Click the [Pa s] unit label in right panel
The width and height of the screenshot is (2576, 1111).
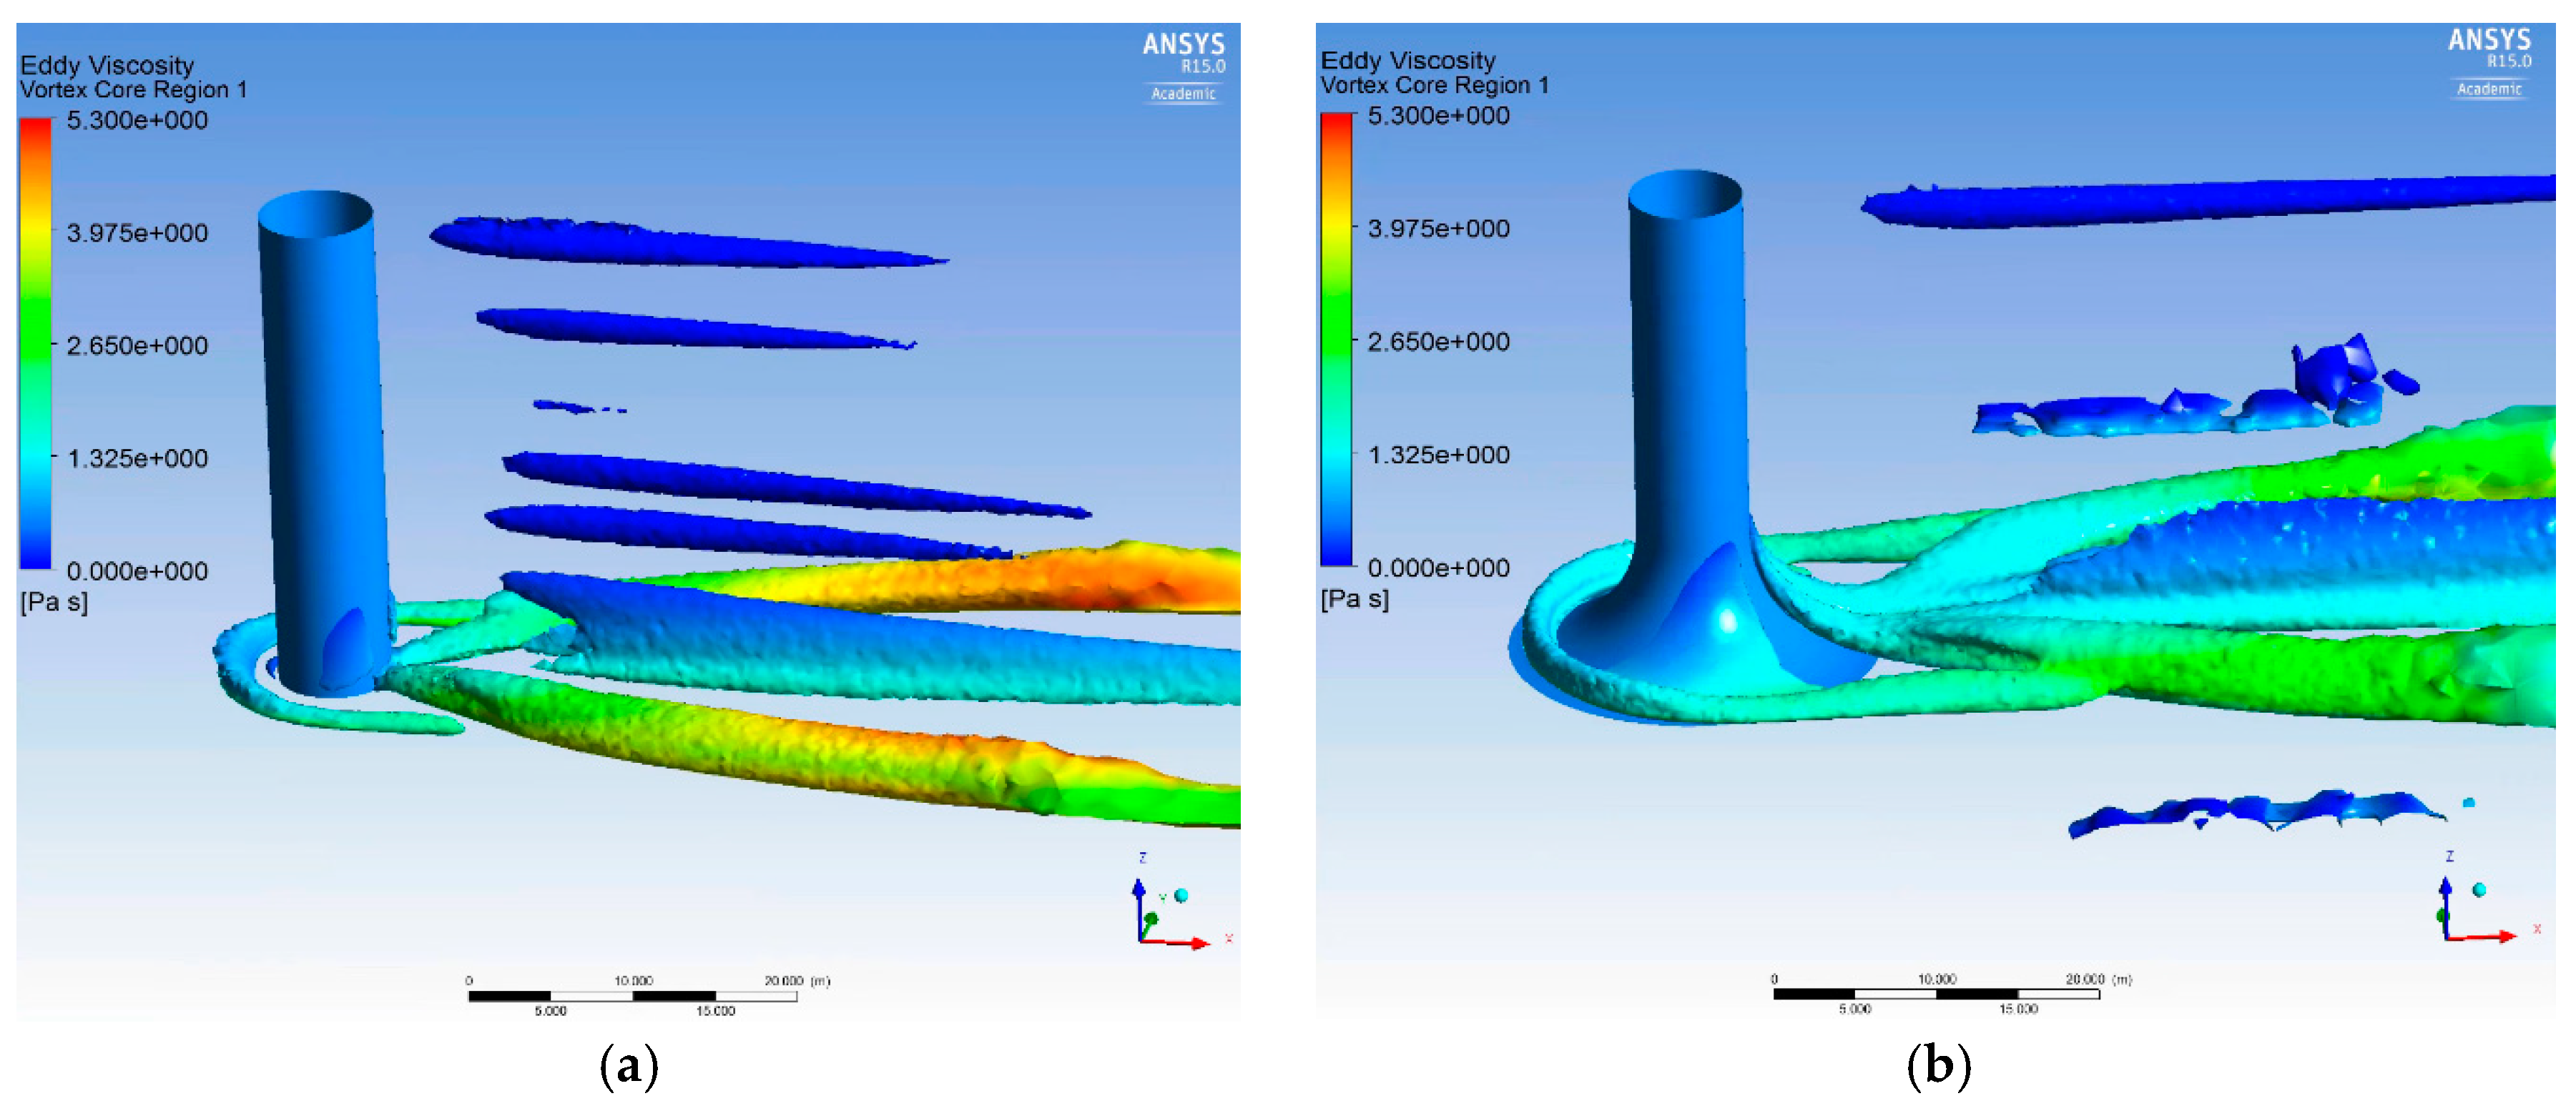click(1354, 599)
